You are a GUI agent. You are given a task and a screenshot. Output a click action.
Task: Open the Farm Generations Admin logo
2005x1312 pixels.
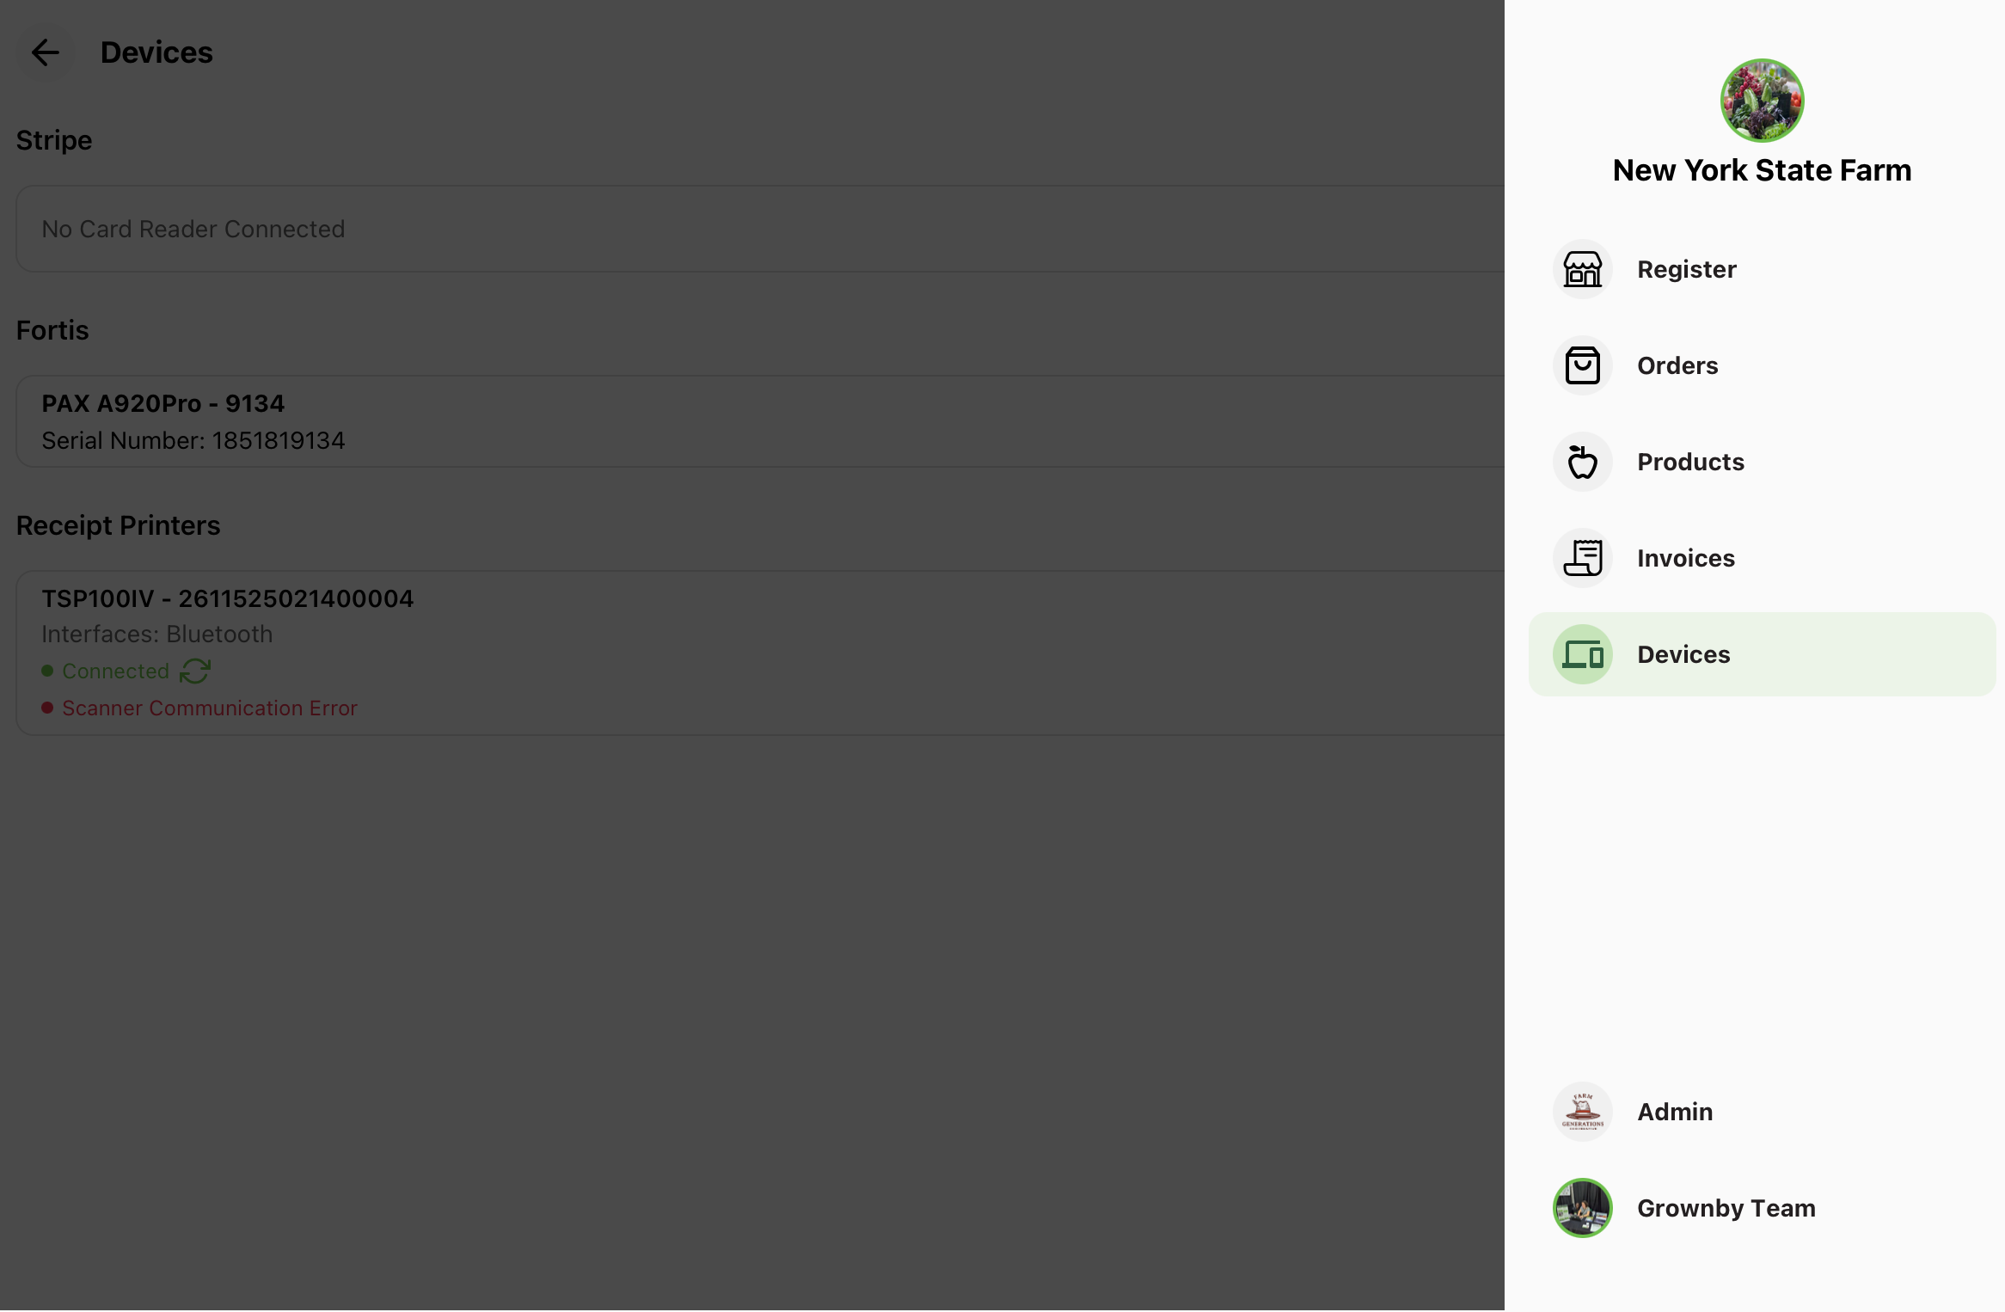1582,1113
